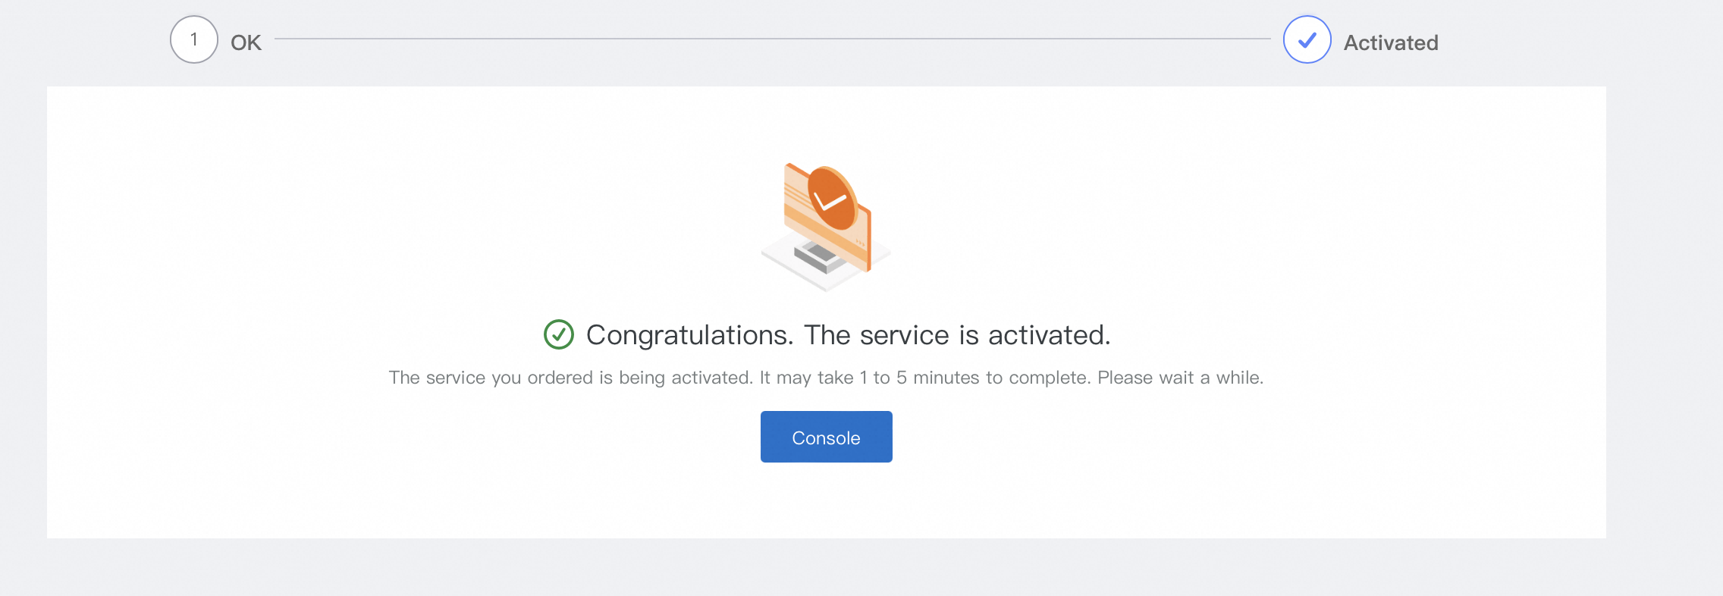Click the green success checkmark icon
Viewport: 1723px width, 596px height.
pos(559,334)
